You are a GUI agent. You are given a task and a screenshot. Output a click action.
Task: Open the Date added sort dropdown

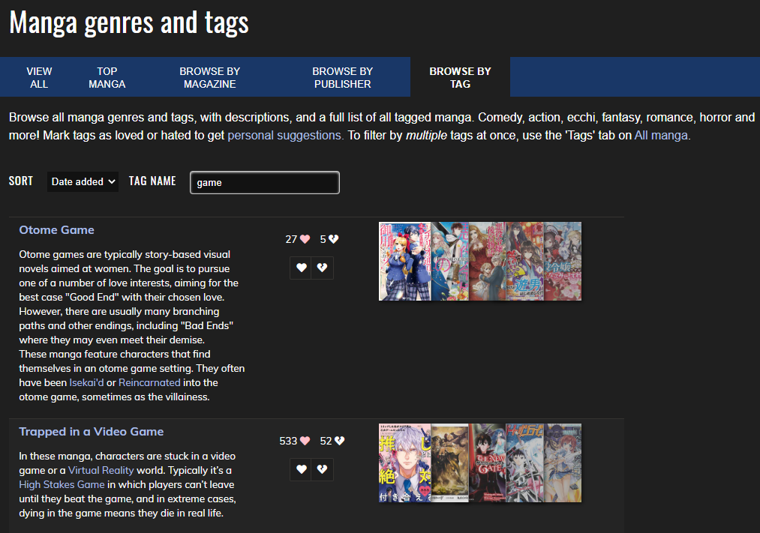(83, 181)
